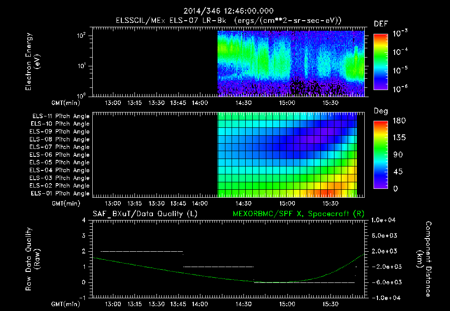Click GMT(min) label under the pitch angle plot
This screenshot has width=450, height=311.
66,203
